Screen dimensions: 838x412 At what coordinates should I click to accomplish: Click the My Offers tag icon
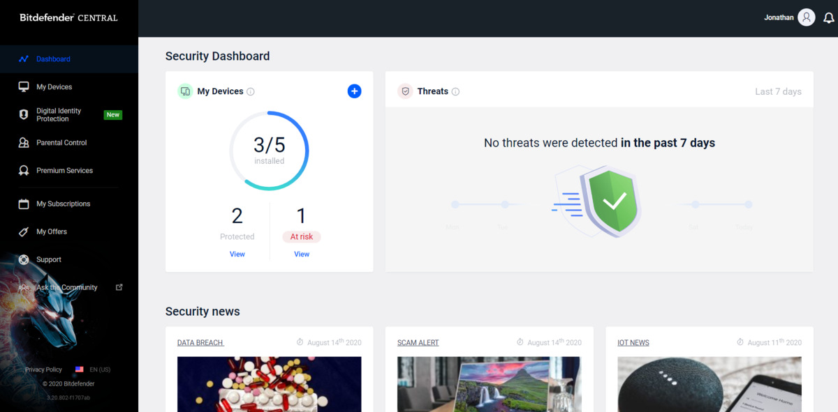click(24, 232)
